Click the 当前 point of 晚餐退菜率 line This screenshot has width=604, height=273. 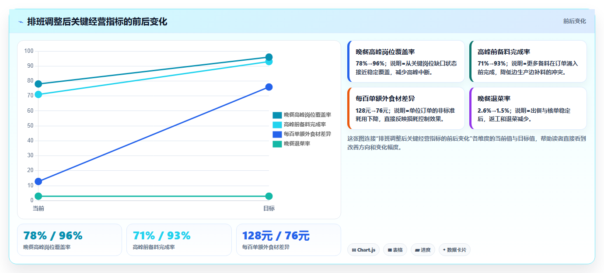(x=38, y=196)
